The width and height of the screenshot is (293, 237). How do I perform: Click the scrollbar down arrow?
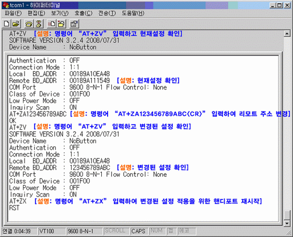287,223
